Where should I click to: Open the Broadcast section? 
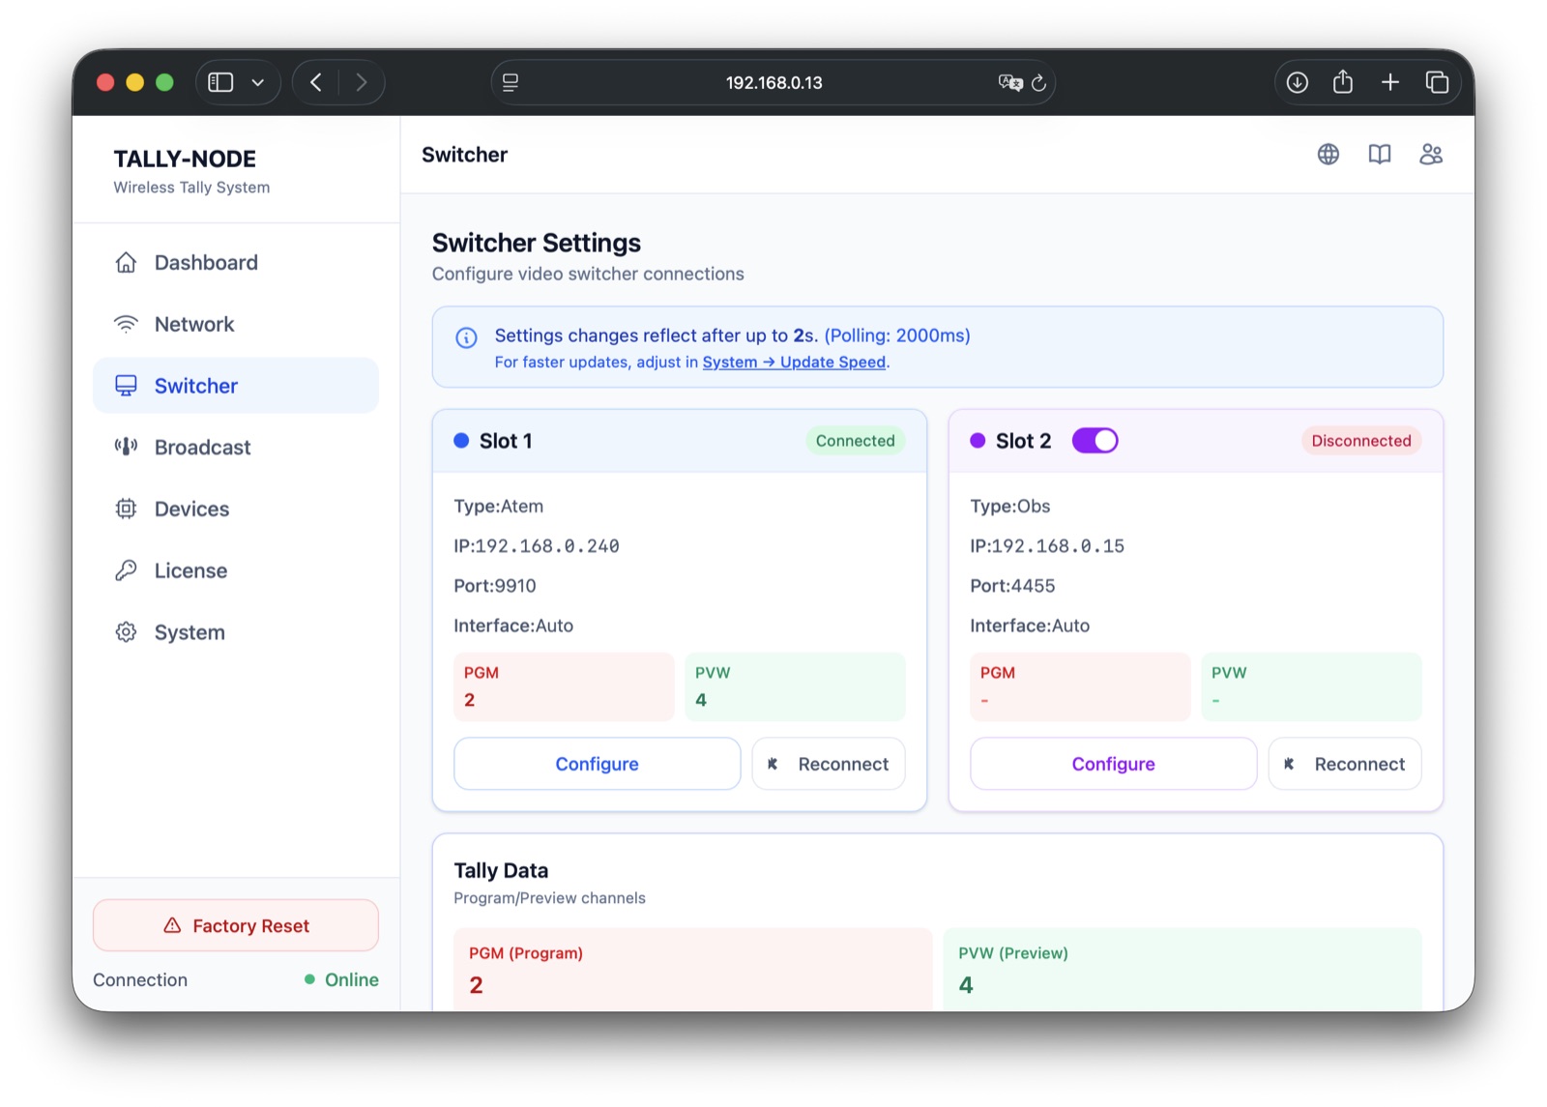[236, 448]
